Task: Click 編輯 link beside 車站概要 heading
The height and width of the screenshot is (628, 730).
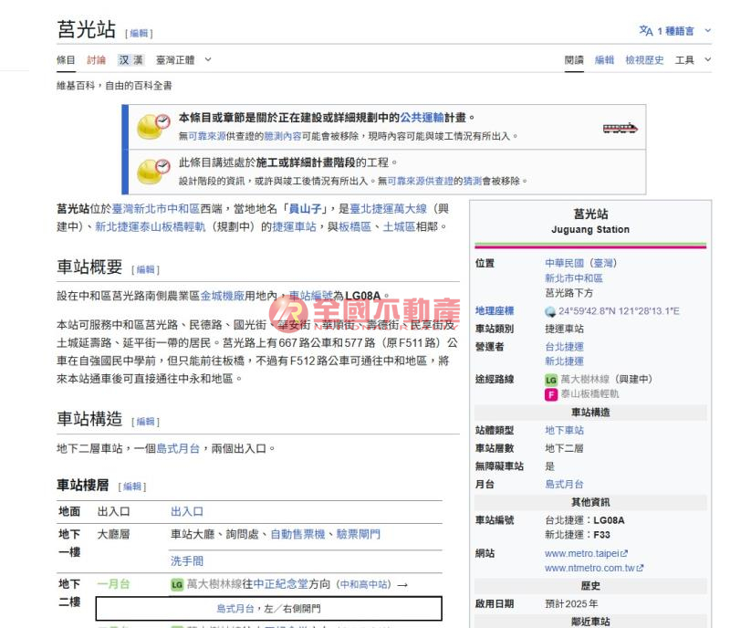Action: click(x=144, y=270)
